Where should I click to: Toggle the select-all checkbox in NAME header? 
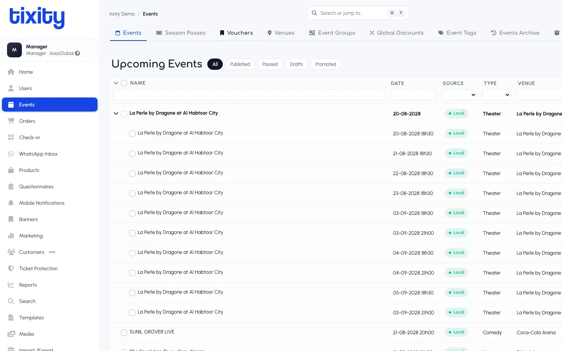[124, 83]
